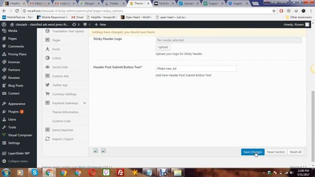This screenshot has height=177, width=315.
Task: Click the Reset All button
Action: [295, 152]
